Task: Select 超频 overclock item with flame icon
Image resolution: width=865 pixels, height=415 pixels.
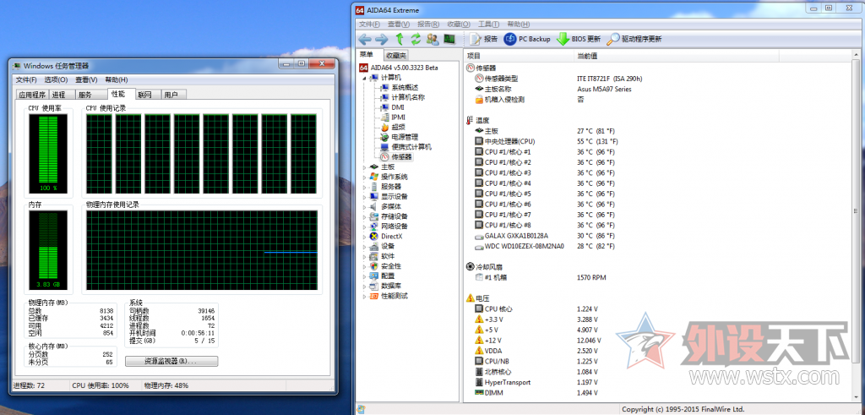Action: click(x=392, y=127)
